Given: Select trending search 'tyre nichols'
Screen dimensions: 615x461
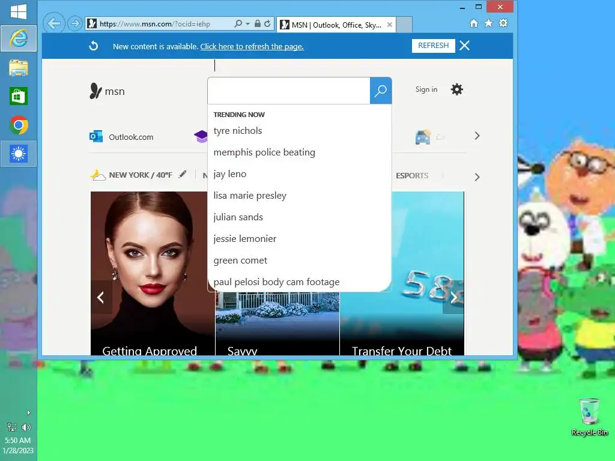Looking at the screenshot, I should coord(238,130).
